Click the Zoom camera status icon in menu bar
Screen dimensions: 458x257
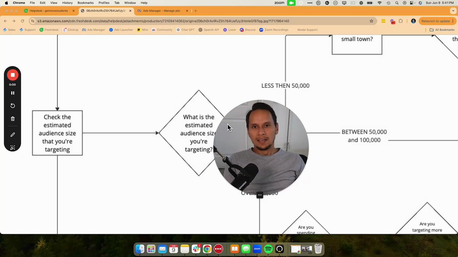pyautogui.click(x=292, y=3)
